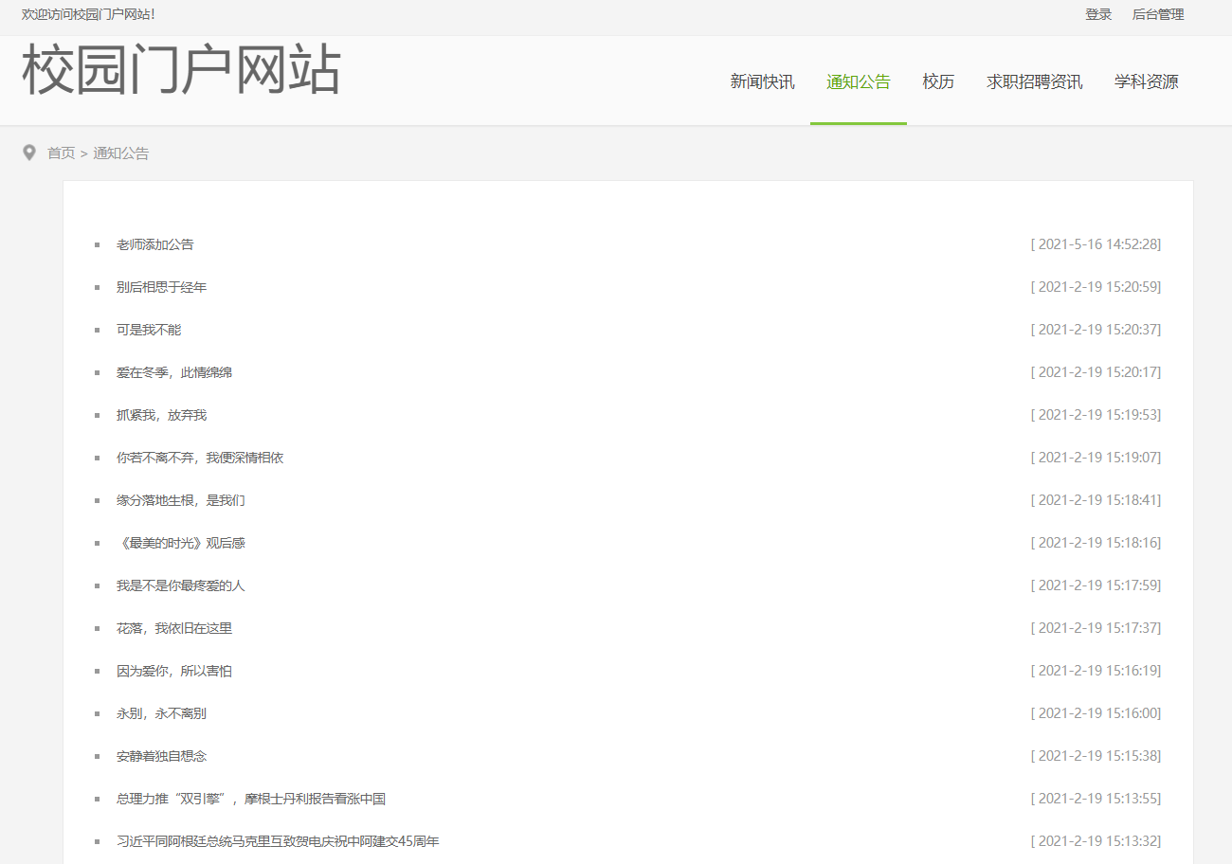Click the 首页 breadcrumb link
Screen dimensions: 1232x864
coord(62,153)
